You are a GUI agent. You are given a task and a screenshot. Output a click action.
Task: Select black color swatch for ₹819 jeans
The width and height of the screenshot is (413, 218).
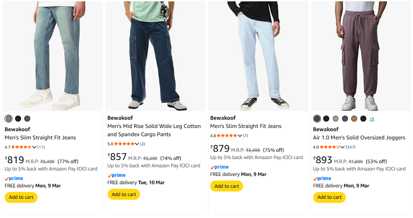(x=18, y=119)
